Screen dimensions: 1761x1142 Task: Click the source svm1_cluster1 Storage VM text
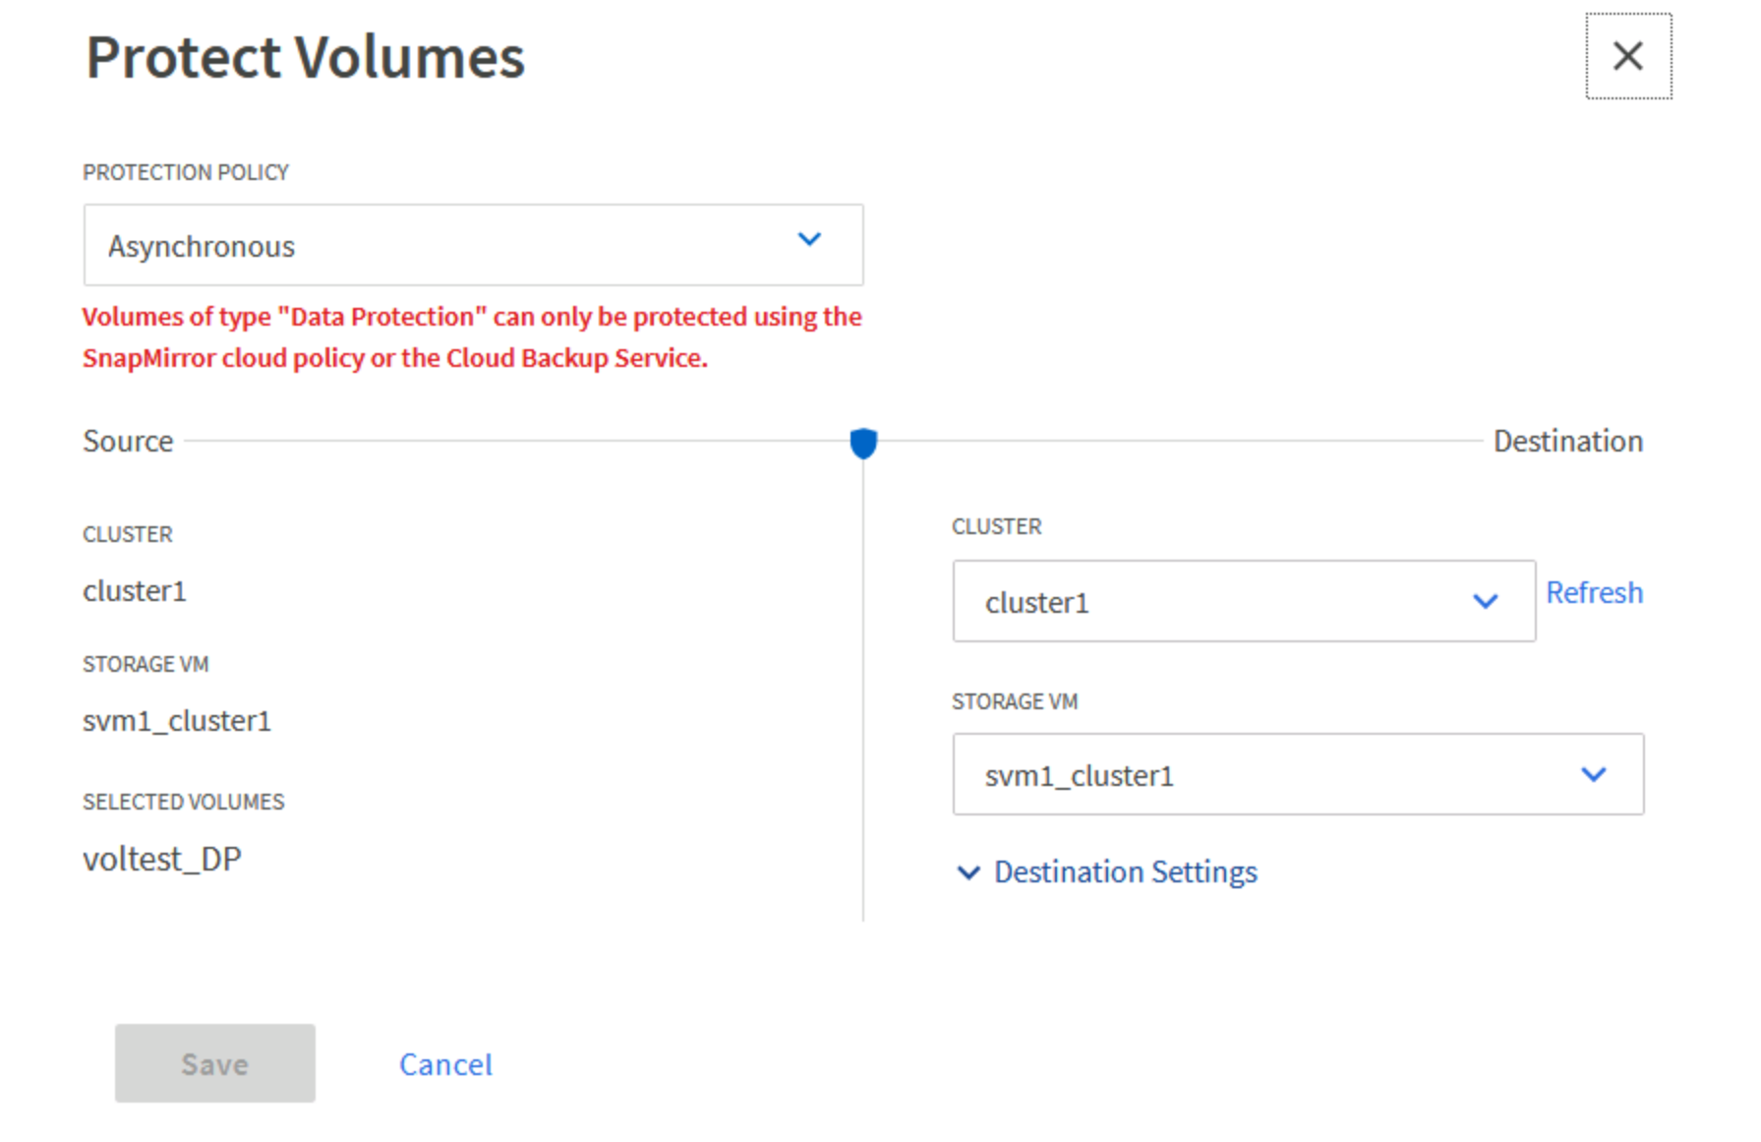177,721
